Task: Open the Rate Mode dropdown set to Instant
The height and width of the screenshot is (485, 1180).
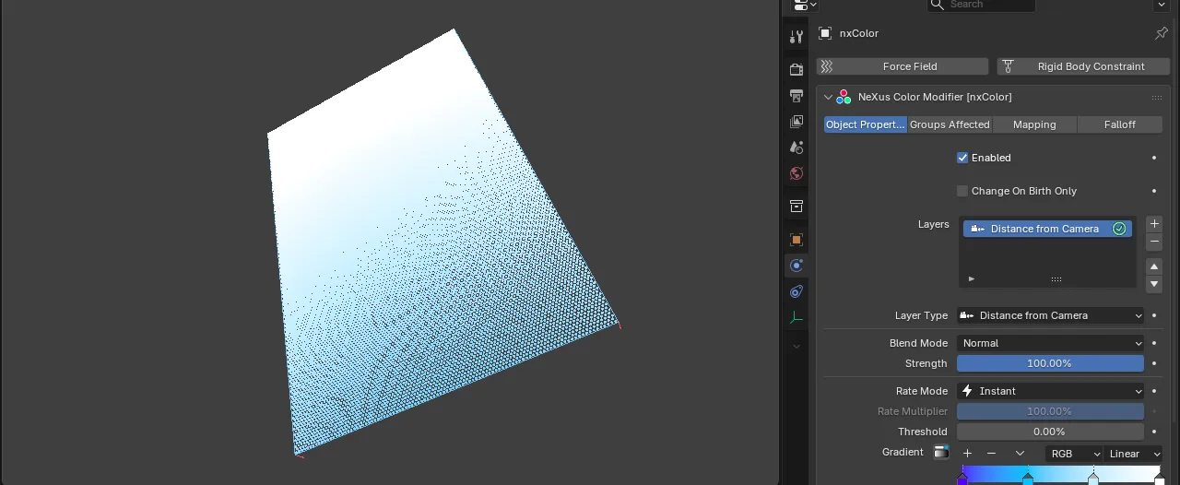Action: coord(1050,391)
